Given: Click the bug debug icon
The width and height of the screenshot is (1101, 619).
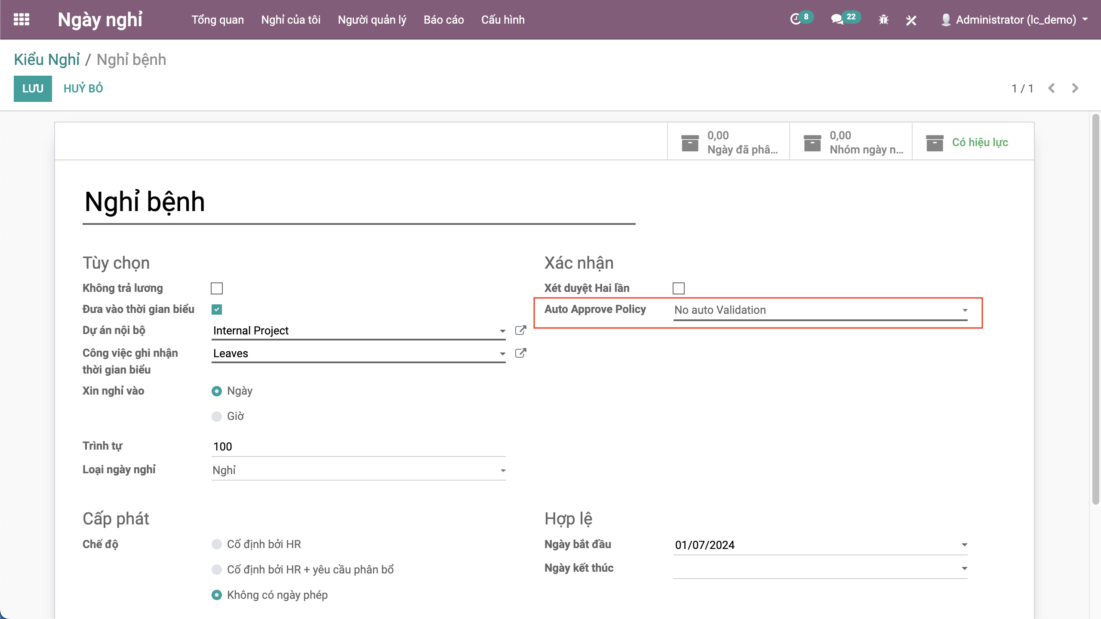Looking at the screenshot, I should 883,20.
